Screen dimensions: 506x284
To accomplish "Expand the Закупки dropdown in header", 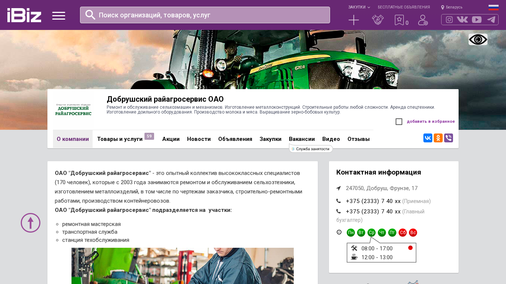I will (359, 7).
